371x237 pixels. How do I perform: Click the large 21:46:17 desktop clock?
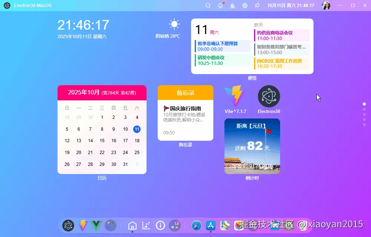click(83, 25)
